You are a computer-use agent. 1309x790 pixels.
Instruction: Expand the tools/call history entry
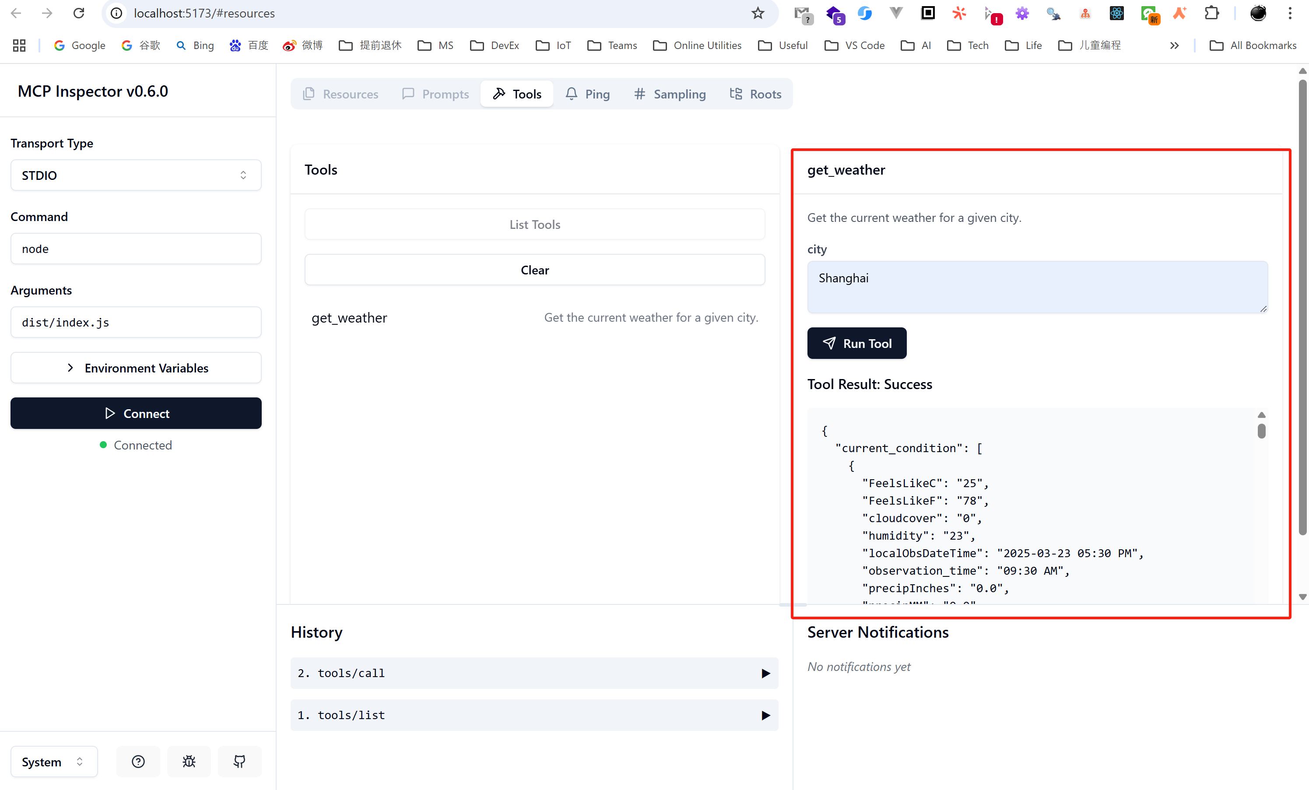[534, 673]
